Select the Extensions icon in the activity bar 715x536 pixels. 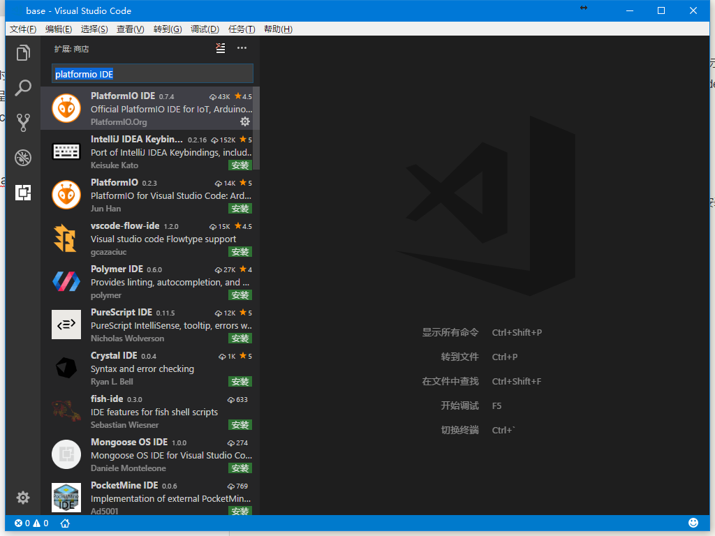pos(23,193)
